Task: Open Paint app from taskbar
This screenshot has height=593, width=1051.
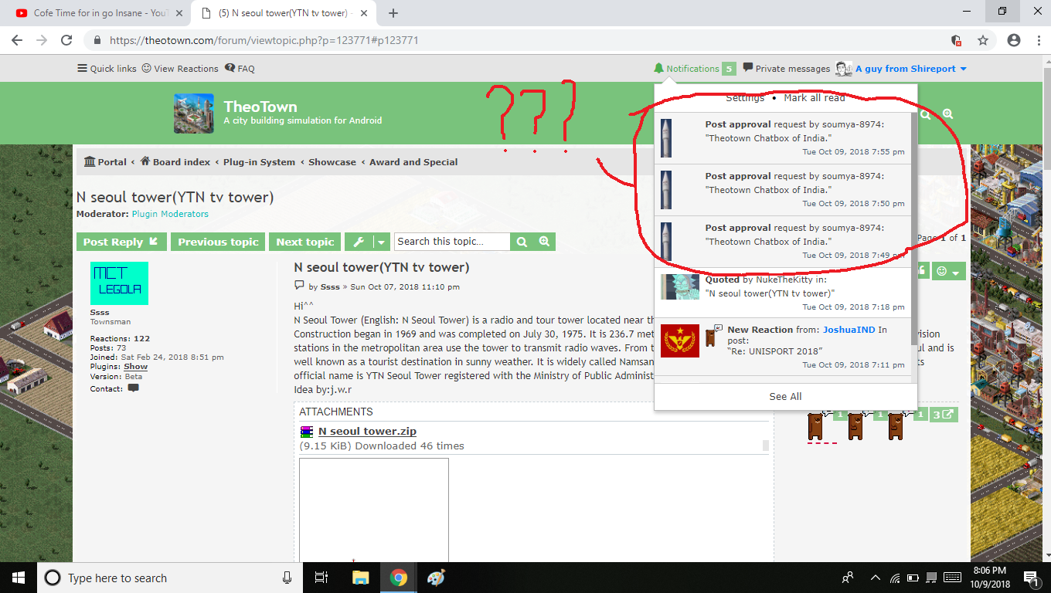Action: tap(437, 578)
